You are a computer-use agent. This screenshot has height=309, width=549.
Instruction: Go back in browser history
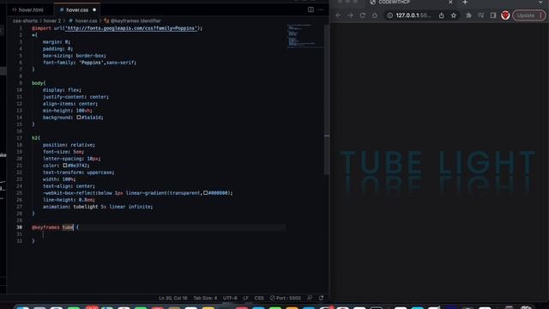point(338,15)
